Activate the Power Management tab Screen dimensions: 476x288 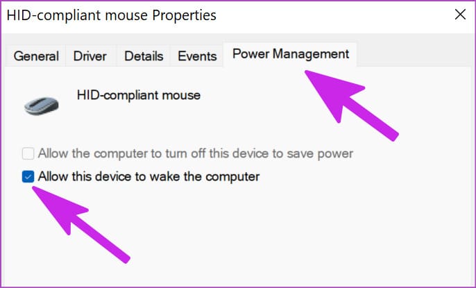point(291,54)
